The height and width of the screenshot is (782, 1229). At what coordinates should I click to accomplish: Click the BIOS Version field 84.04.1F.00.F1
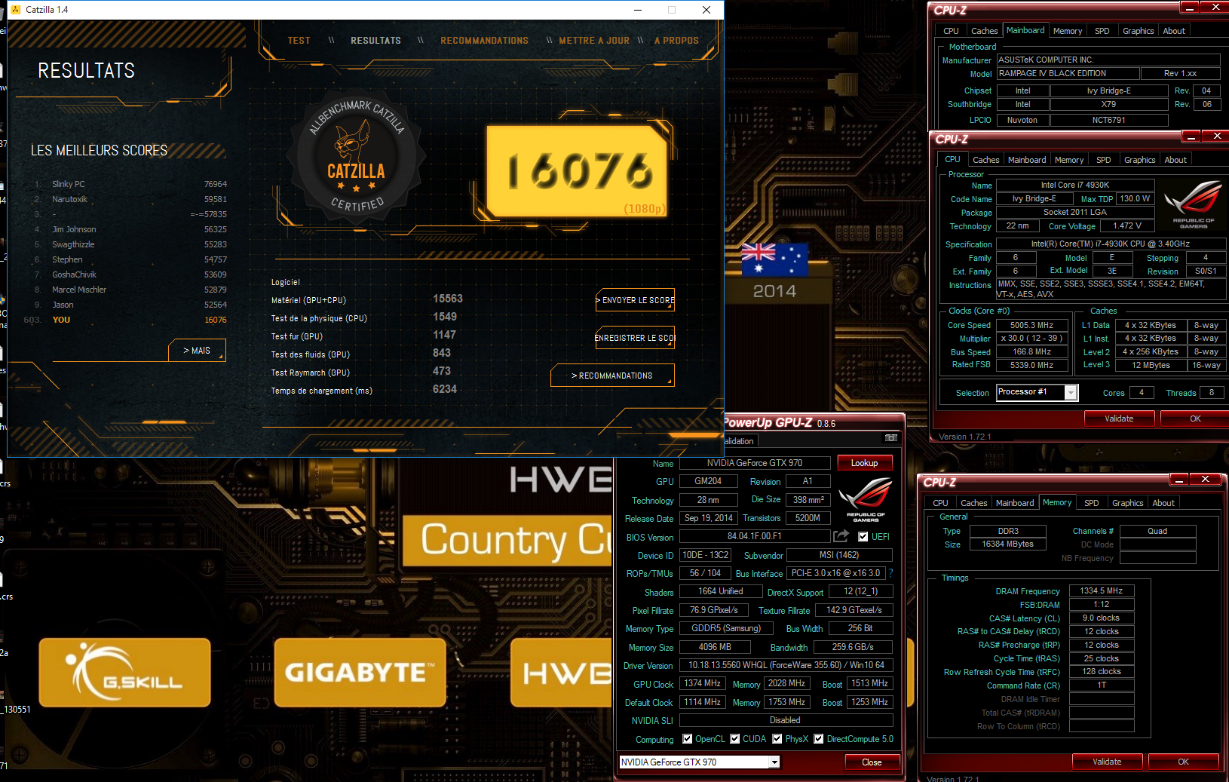tap(754, 536)
